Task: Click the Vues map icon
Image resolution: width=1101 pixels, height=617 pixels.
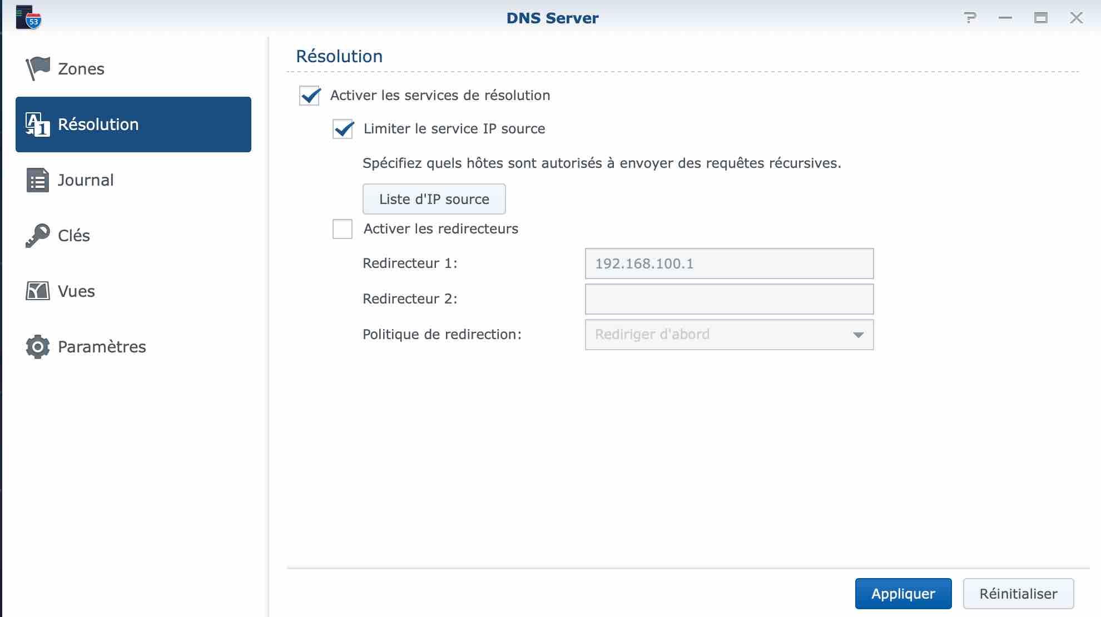Action: pyautogui.click(x=38, y=291)
